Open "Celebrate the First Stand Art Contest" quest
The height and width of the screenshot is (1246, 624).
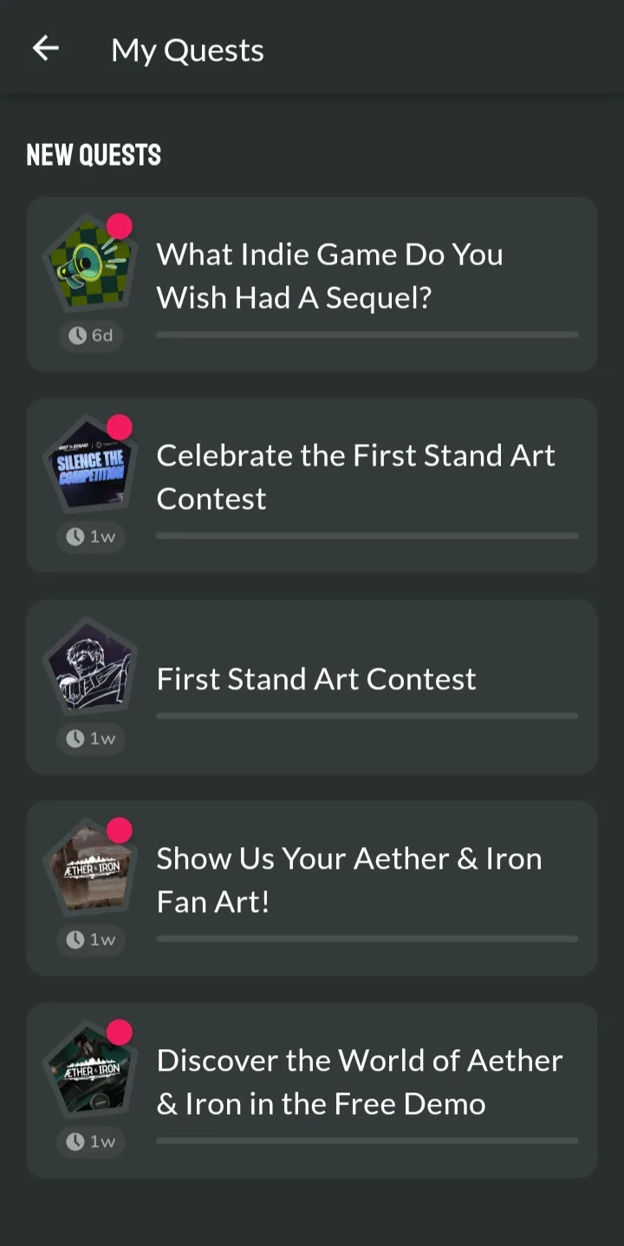click(355, 477)
